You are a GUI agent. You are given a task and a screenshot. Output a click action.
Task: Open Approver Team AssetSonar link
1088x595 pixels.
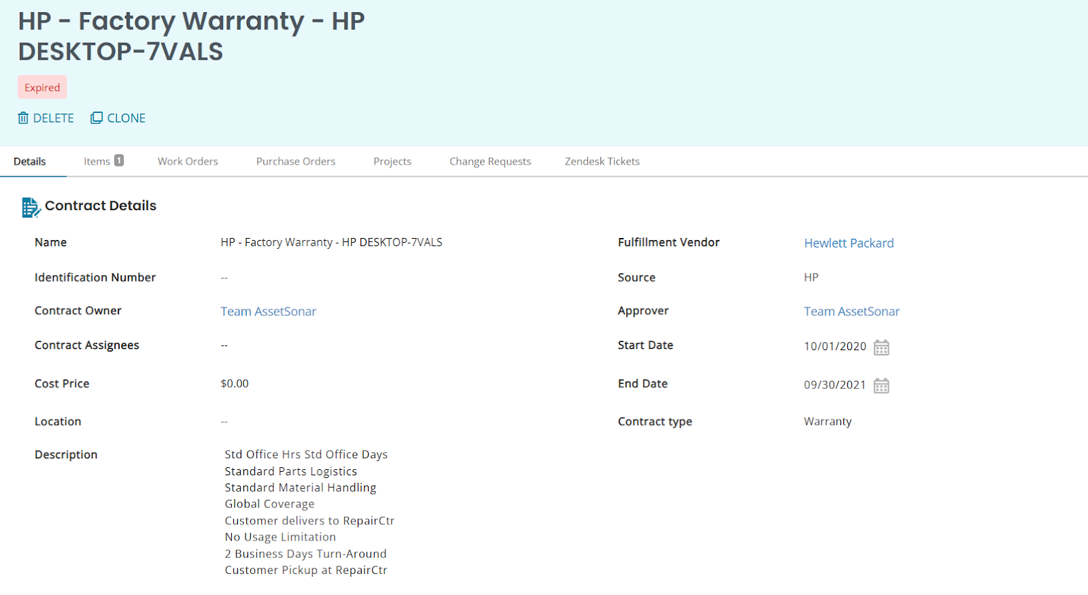pos(851,311)
